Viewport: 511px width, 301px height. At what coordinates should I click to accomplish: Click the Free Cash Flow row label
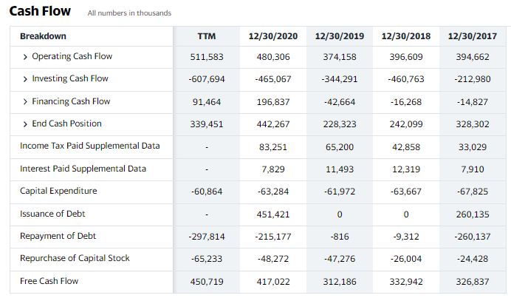pos(49,281)
